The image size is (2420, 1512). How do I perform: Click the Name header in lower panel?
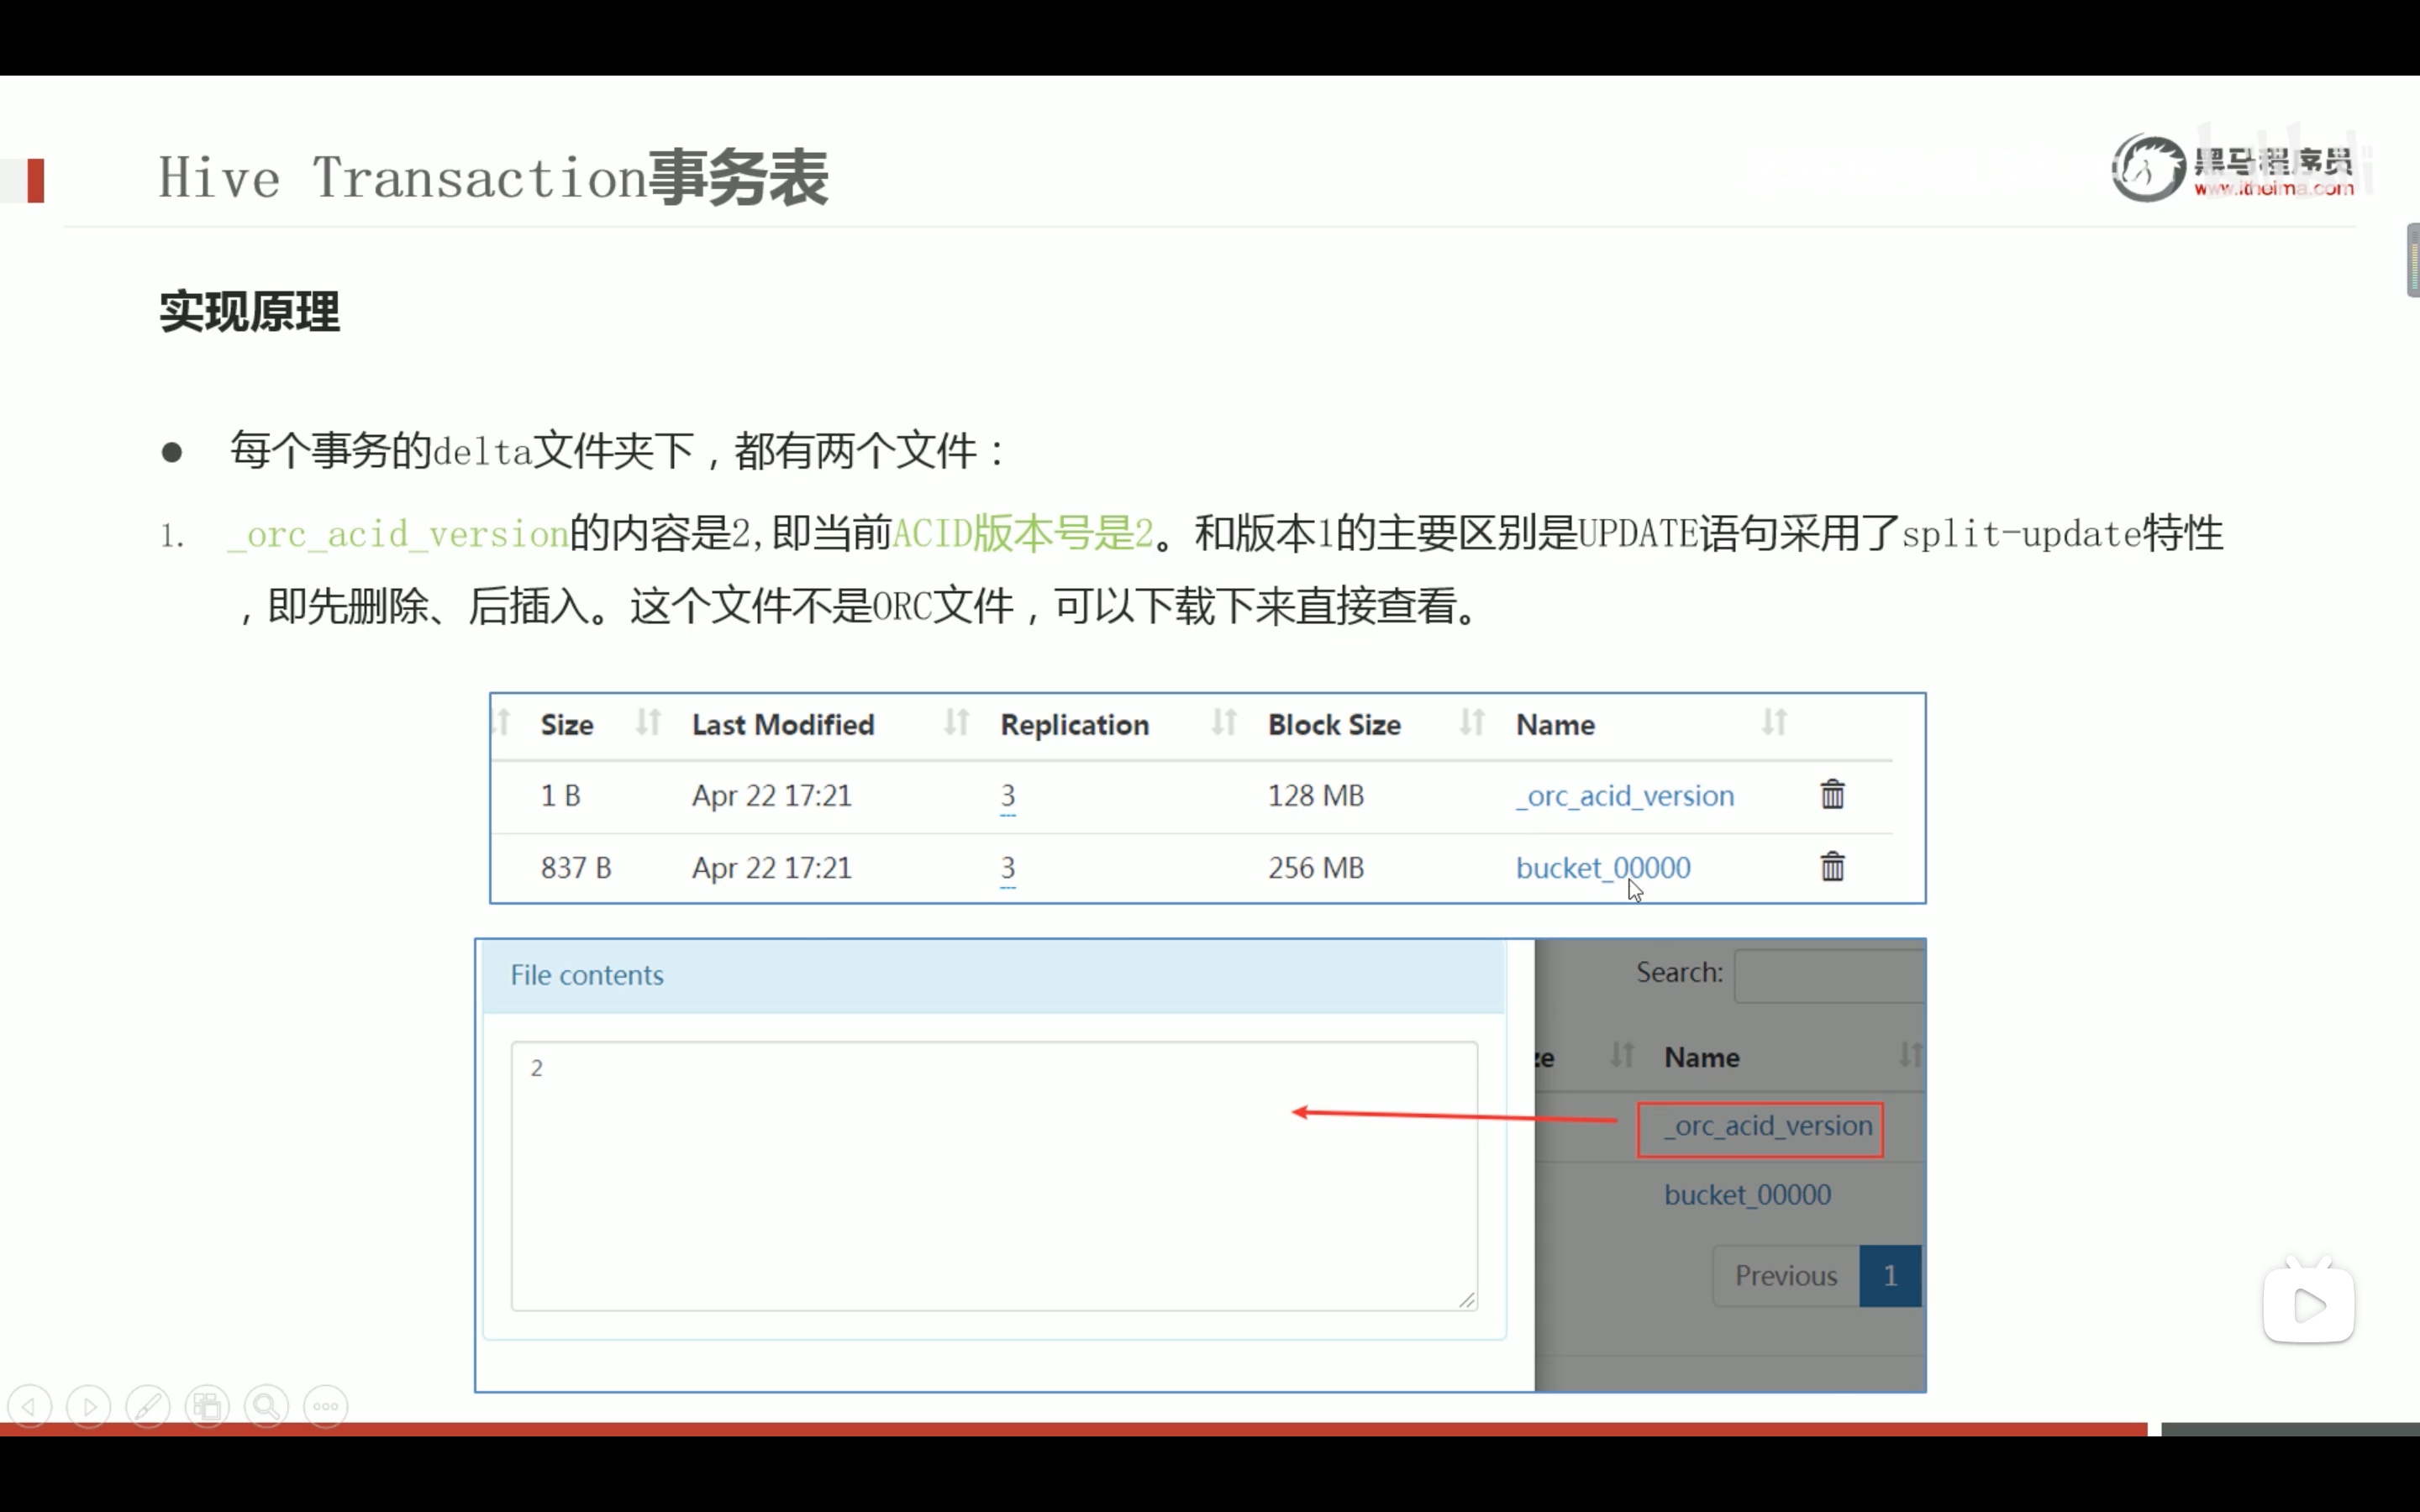(x=1701, y=1057)
